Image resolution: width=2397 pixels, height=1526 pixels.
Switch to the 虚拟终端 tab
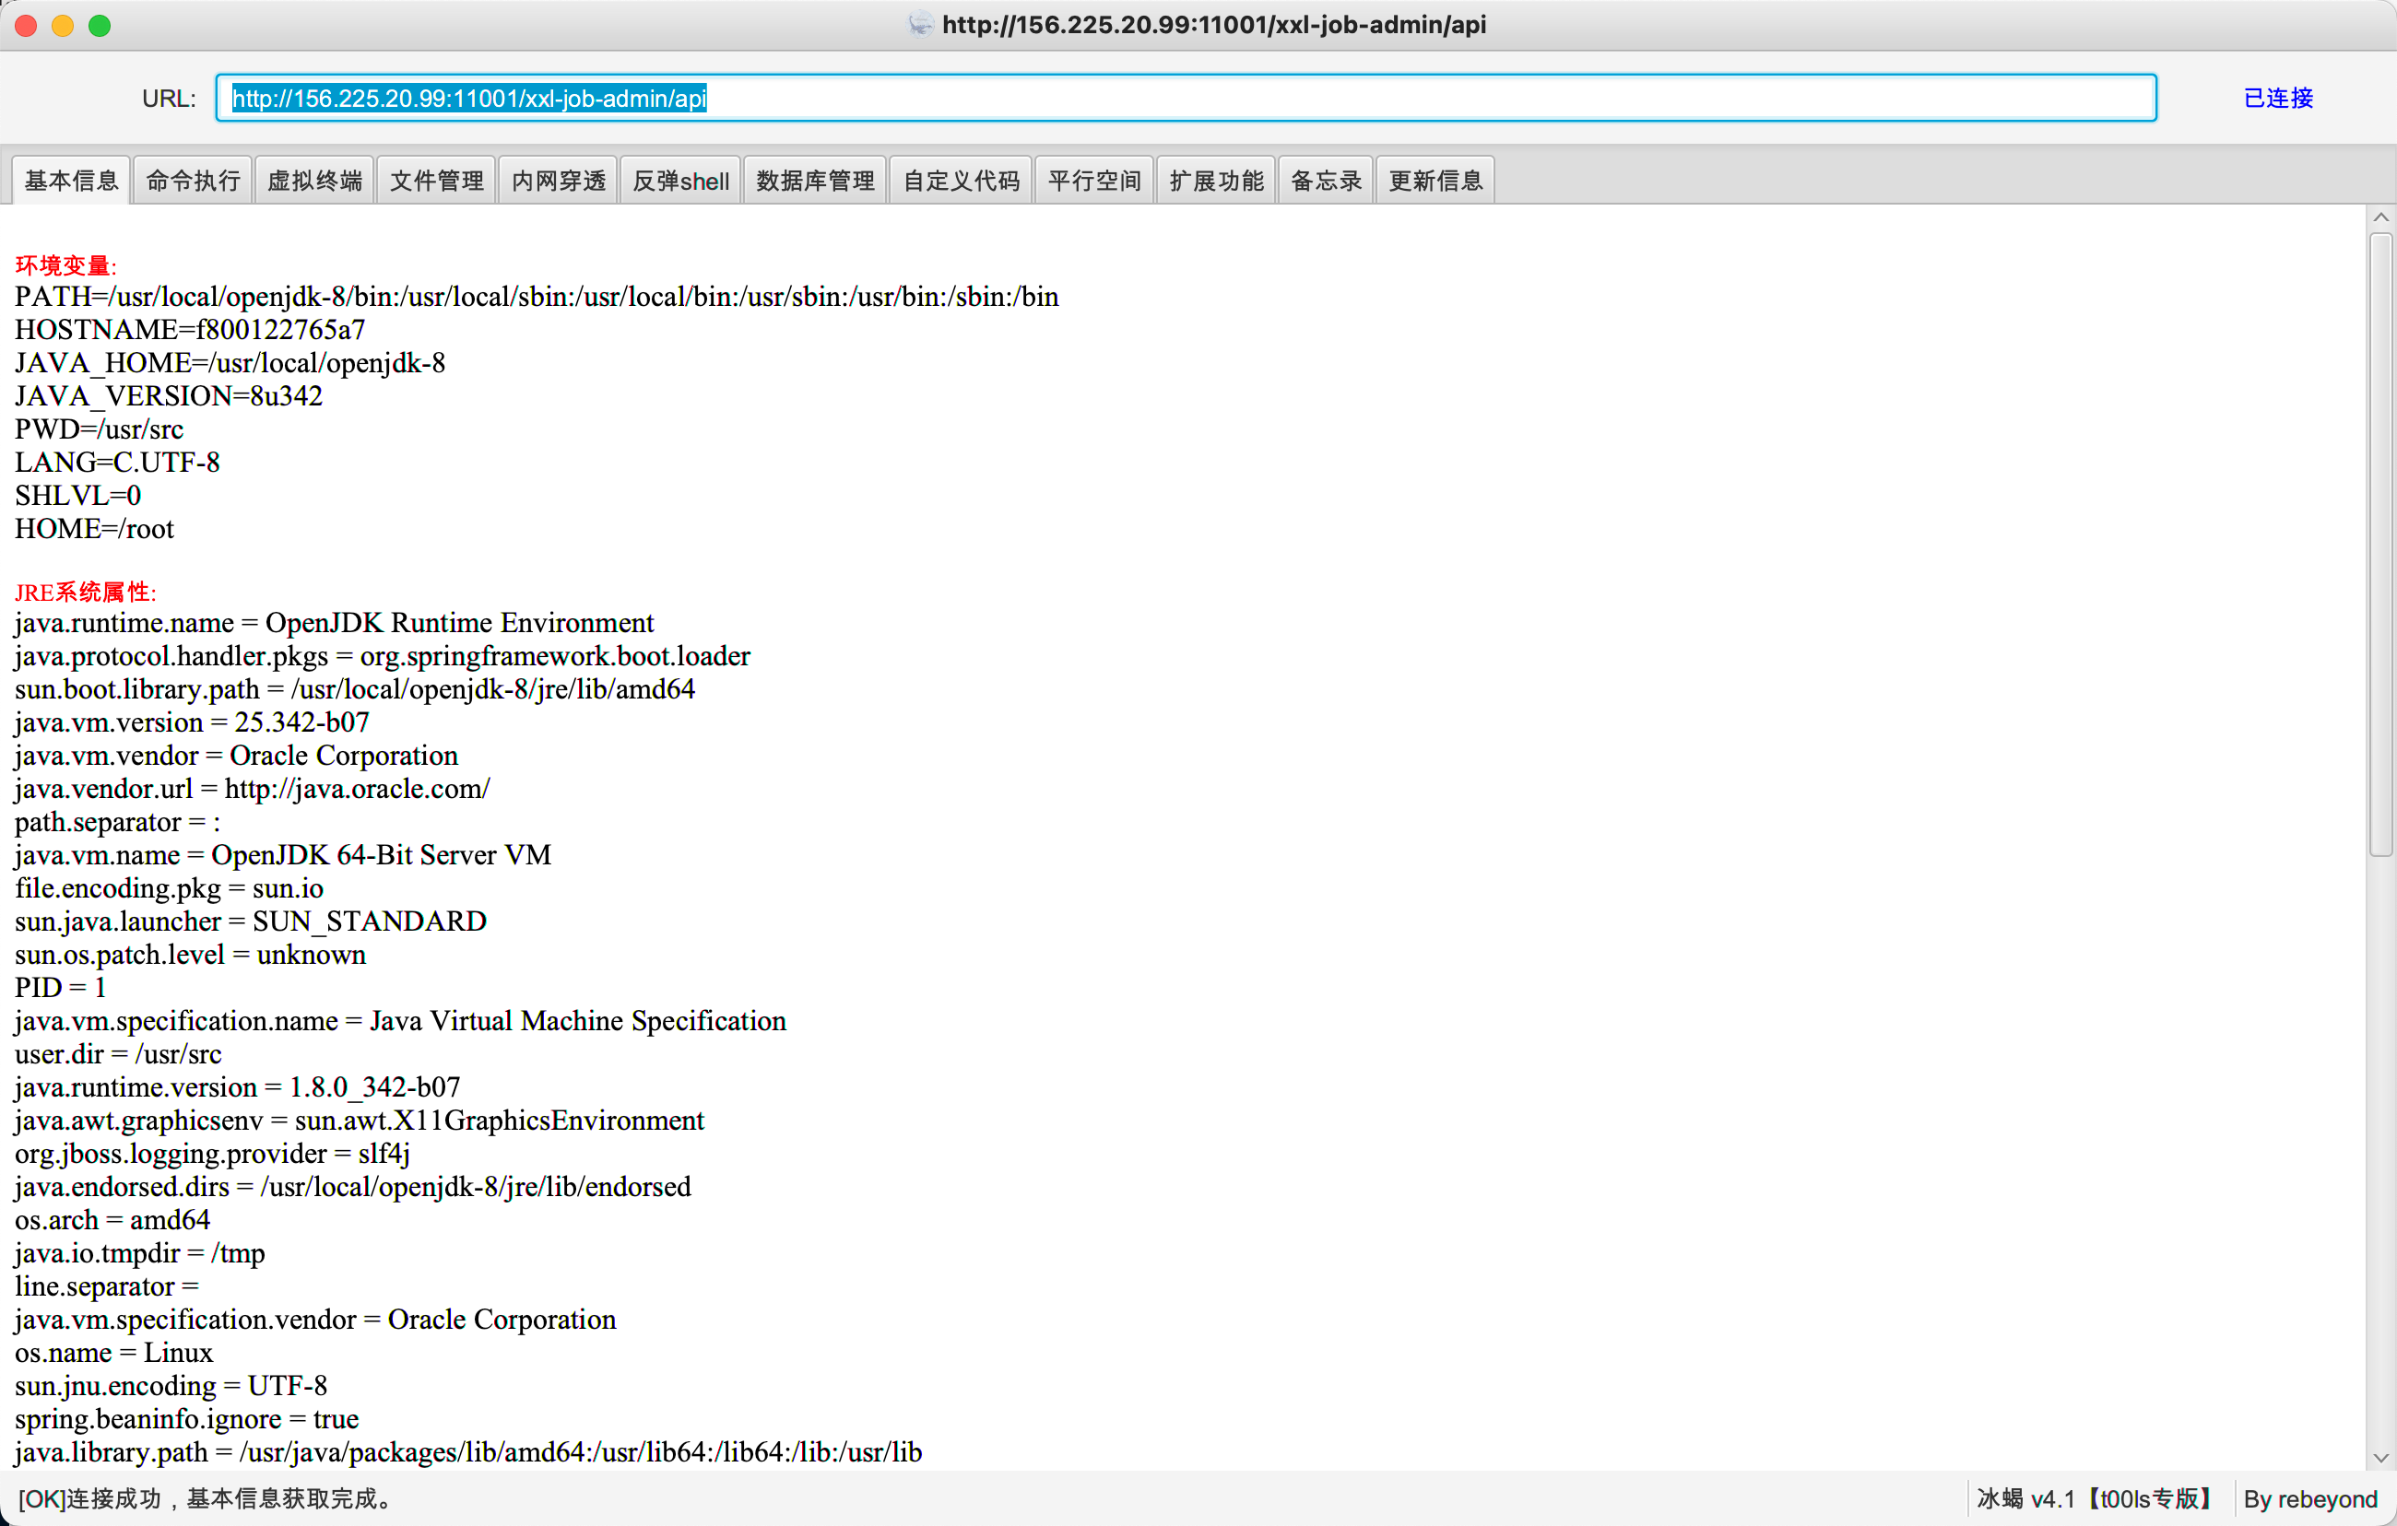coord(314,180)
